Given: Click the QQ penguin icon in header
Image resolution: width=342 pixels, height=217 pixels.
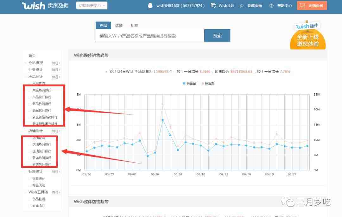Looking at the screenshot, I should (x=150, y=6).
